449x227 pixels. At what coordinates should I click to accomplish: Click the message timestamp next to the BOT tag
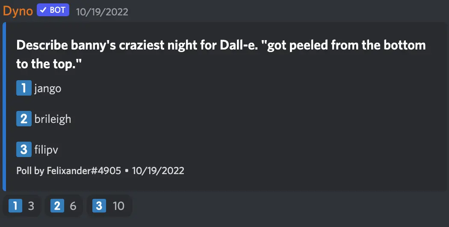(102, 12)
